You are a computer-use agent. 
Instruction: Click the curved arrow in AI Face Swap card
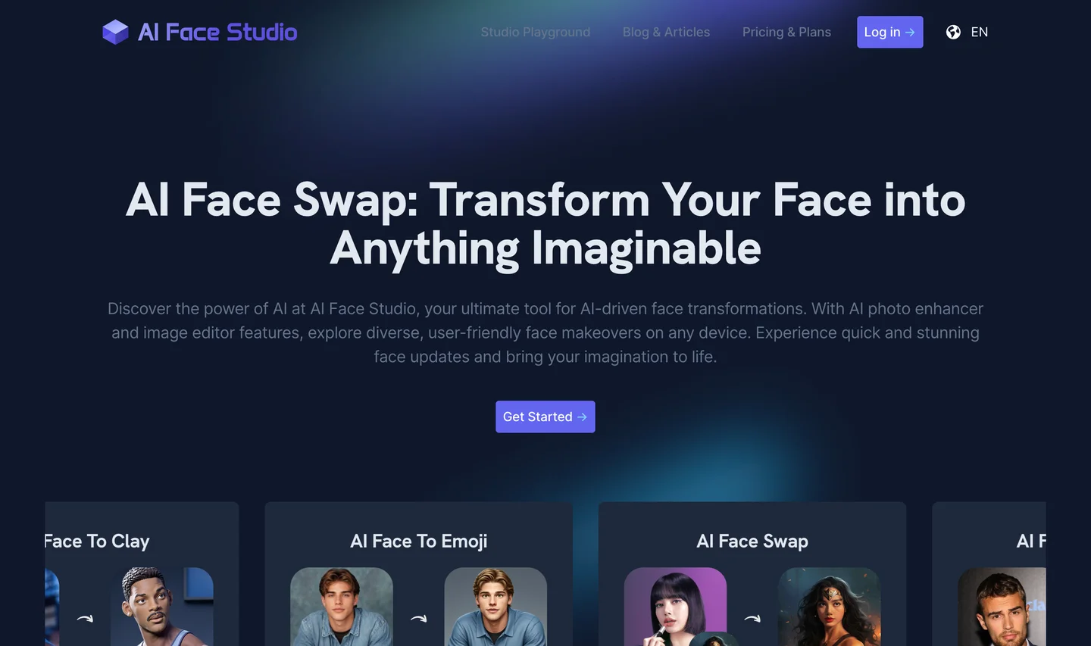pyautogui.click(x=752, y=618)
